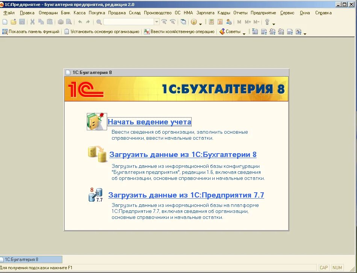Click the Print preview icon
Image resolution: width=357 pixels, height=273 pixels.
(x=69, y=22)
